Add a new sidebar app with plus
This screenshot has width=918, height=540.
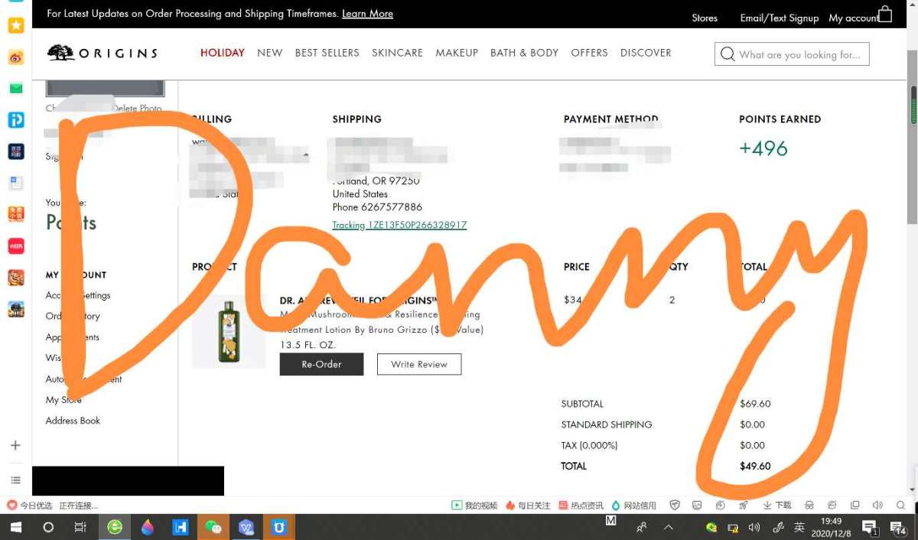[15, 445]
